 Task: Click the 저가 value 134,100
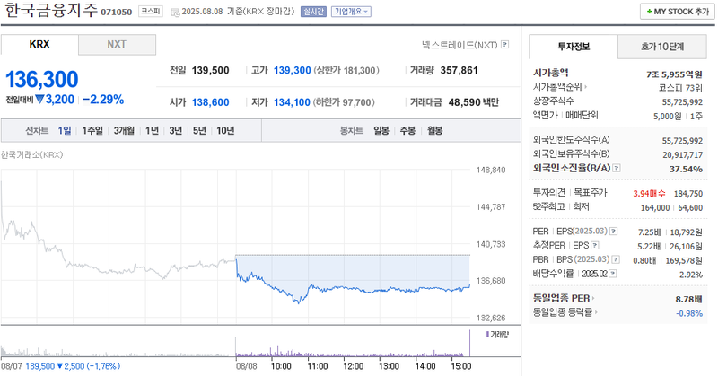(293, 102)
